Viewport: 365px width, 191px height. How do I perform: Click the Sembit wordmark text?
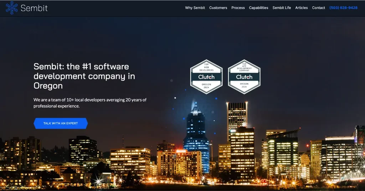pos(34,8)
